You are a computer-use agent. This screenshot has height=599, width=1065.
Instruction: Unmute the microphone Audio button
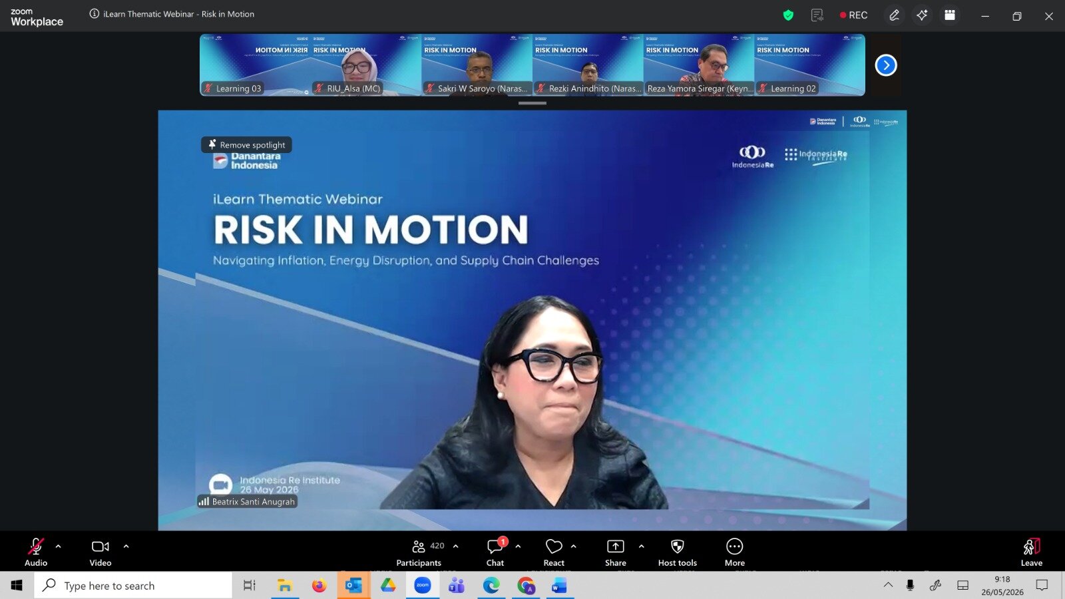tap(36, 552)
